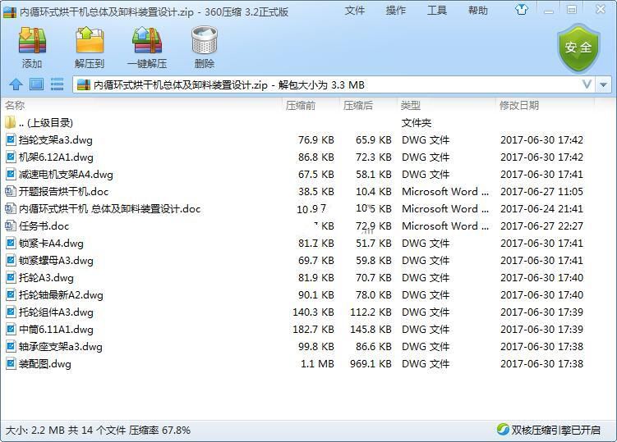
Task: Click the status bar file count text
Action: click(97, 431)
